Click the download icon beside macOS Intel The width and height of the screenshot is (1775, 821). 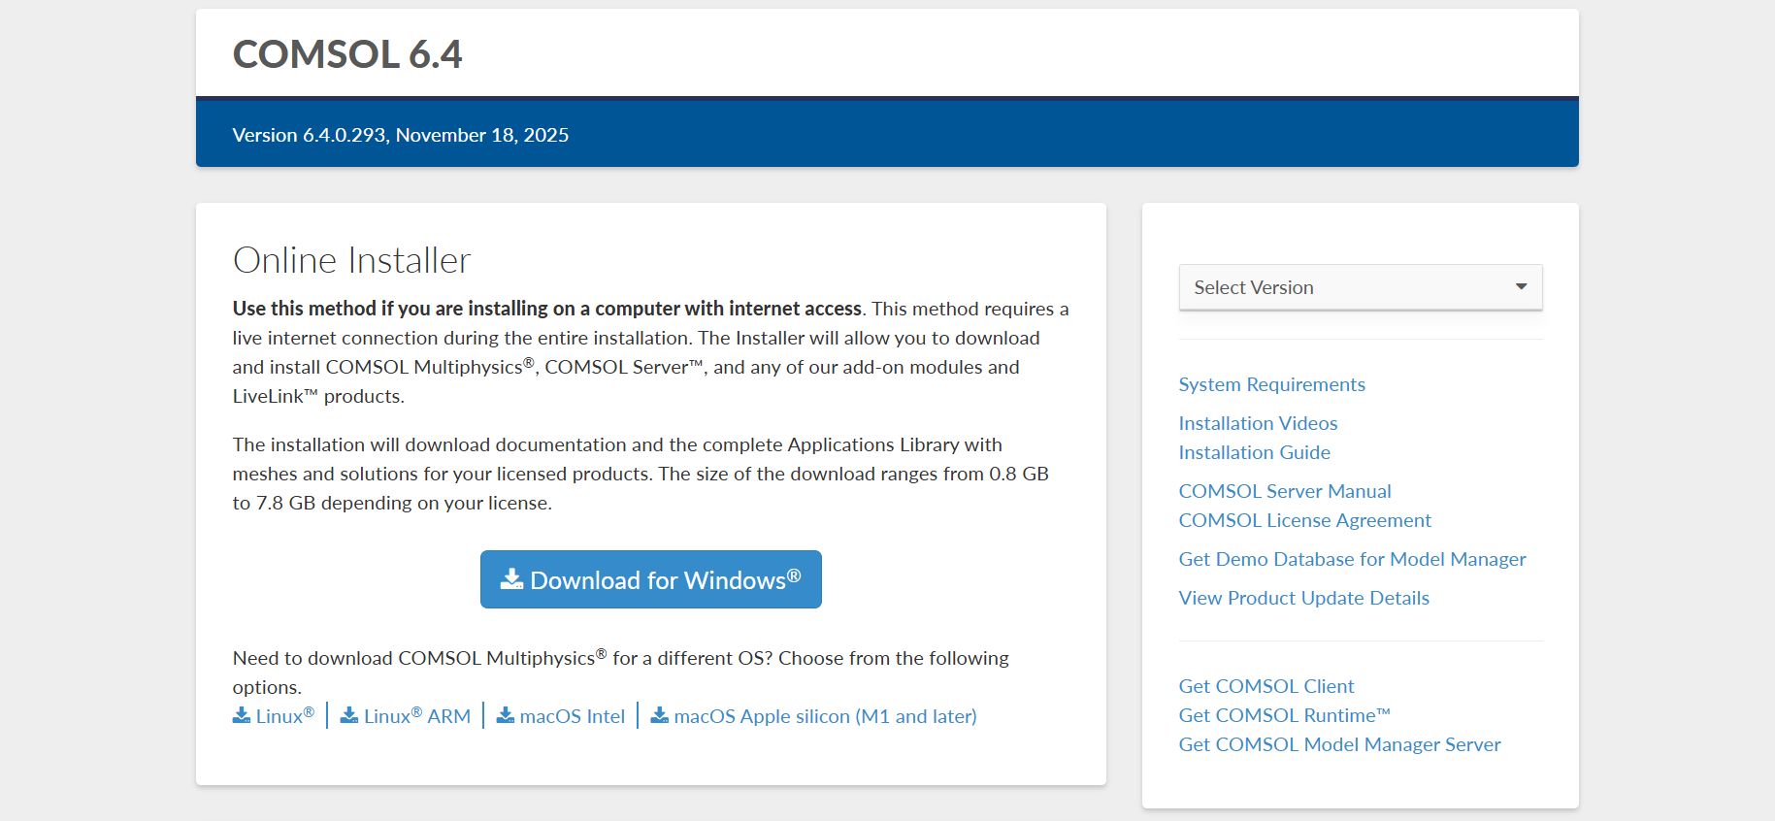pos(506,715)
